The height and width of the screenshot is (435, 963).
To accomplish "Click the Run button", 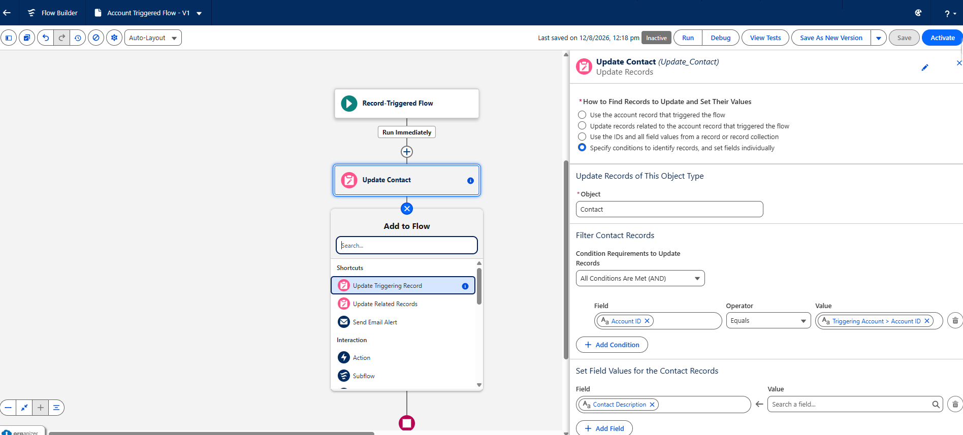I will coord(688,38).
